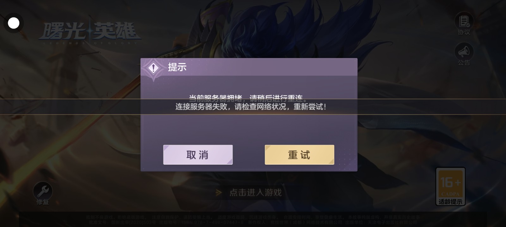
Task: Click the 协议 text label
Action: [464, 32]
